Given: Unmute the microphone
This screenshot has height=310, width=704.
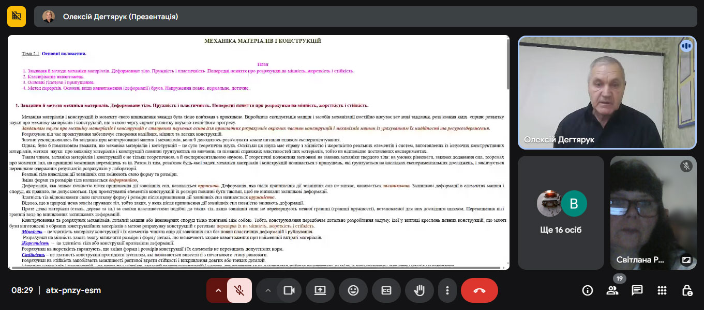Looking at the screenshot, I should pyautogui.click(x=239, y=290).
